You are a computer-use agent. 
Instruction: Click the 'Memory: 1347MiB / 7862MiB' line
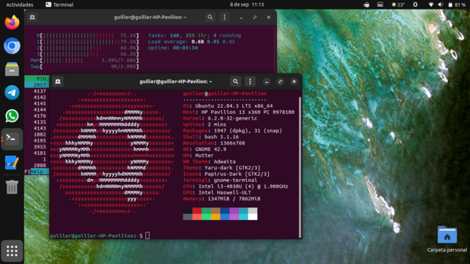coord(222,199)
